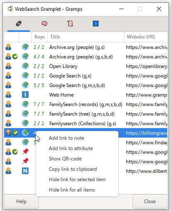Click 5 / 5 keys value for Google Search
171x211 pixels.
pyautogui.click(x=39, y=85)
